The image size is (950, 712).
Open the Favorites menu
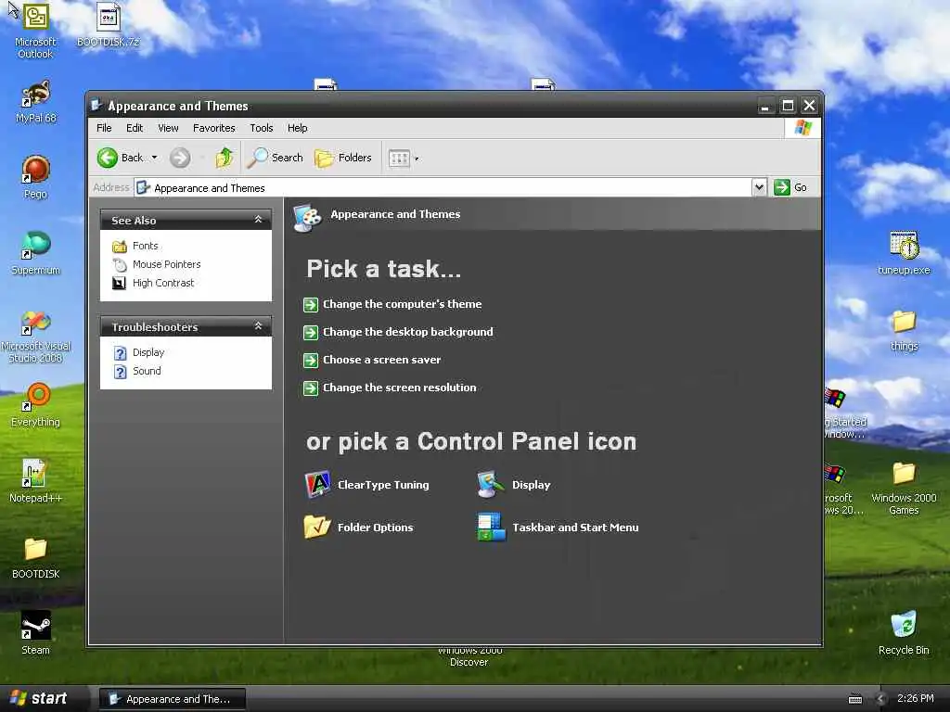click(214, 128)
